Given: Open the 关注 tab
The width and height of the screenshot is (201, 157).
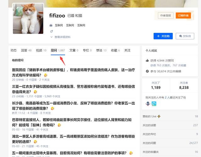Looking at the screenshot, I should click(127, 50).
